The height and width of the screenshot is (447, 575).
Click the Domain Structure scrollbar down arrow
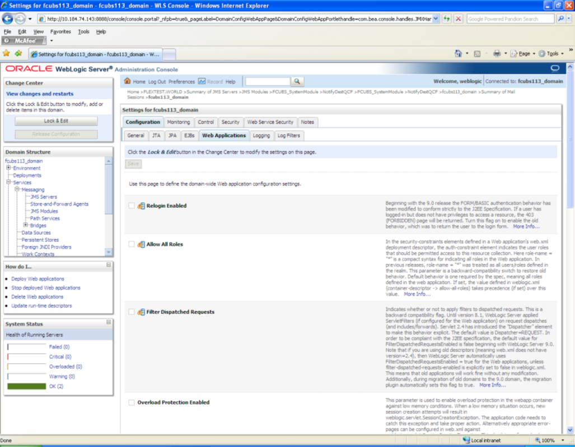coord(109,252)
